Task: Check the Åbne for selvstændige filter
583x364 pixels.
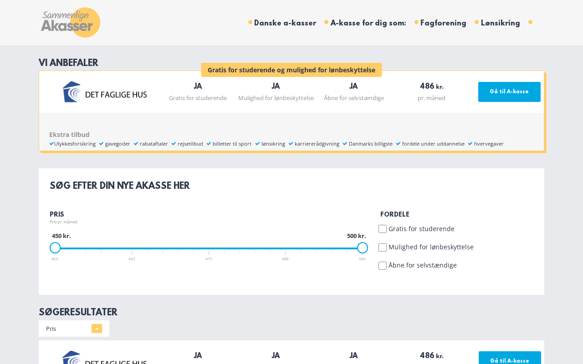Action: click(x=383, y=266)
